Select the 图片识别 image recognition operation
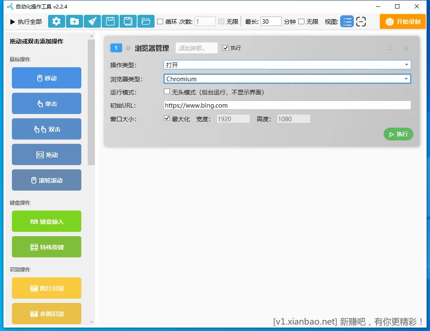Screen dimensions: 430x331 [46, 288]
